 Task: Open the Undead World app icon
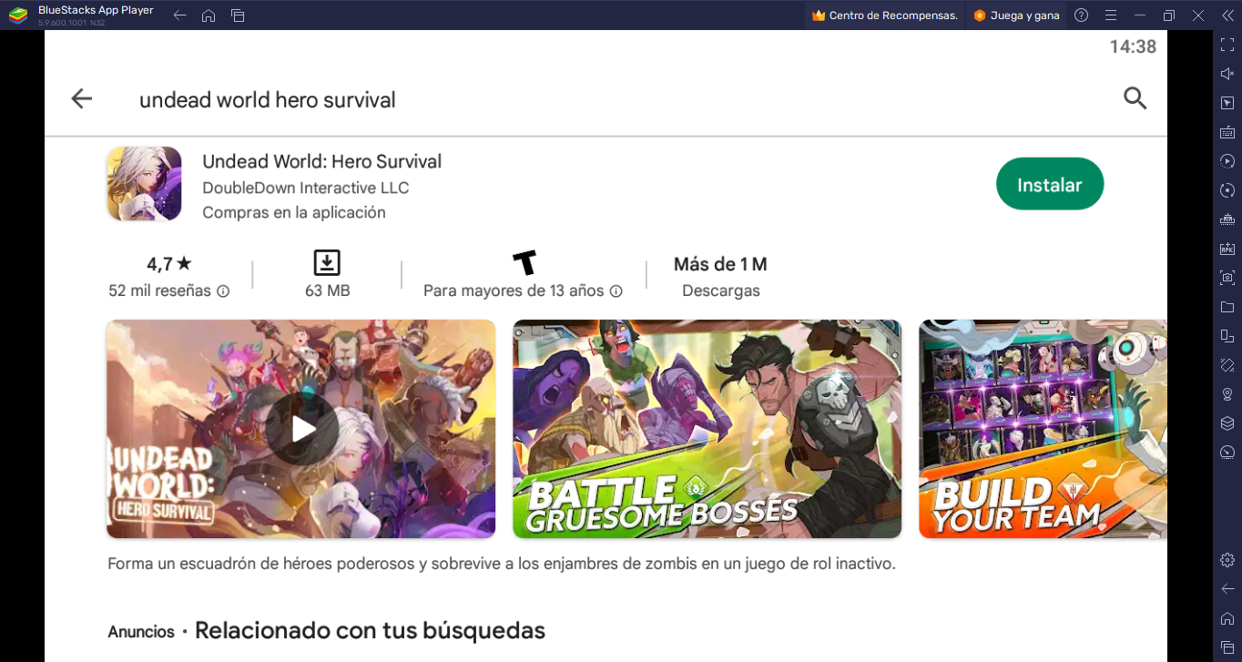(144, 184)
